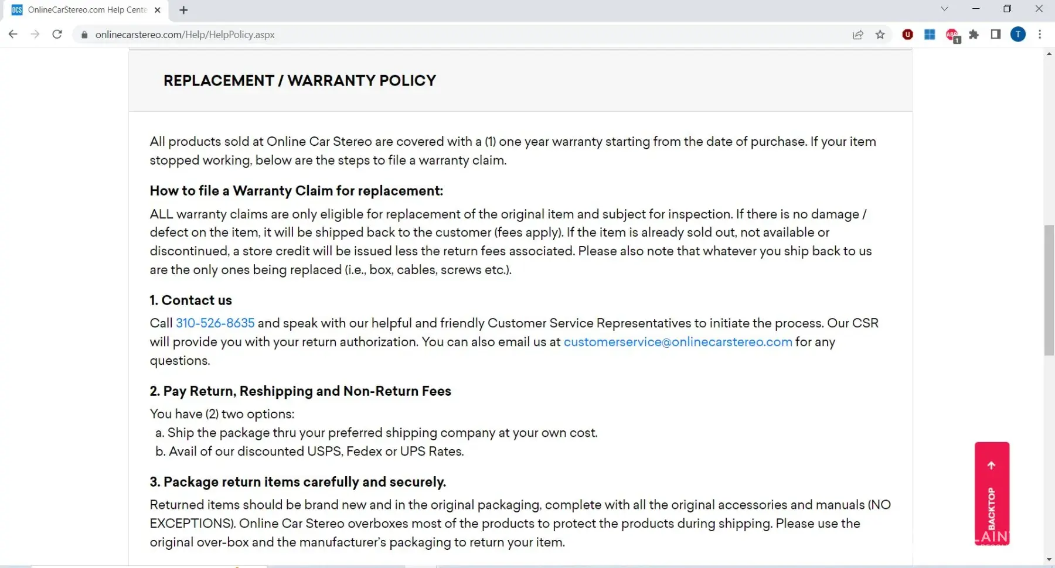Toggle the browser side panel
1055x568 pixels.
click(x=995, y=35)
